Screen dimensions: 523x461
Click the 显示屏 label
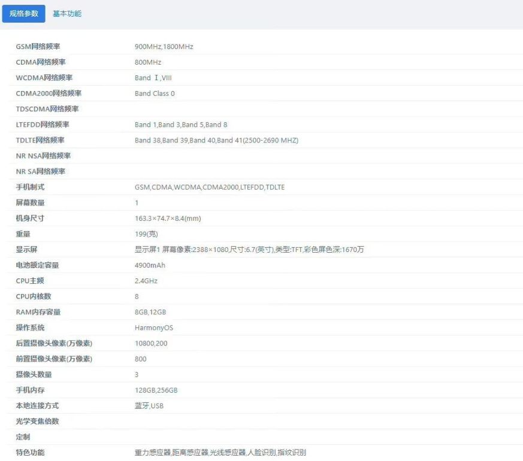point(27,250)
